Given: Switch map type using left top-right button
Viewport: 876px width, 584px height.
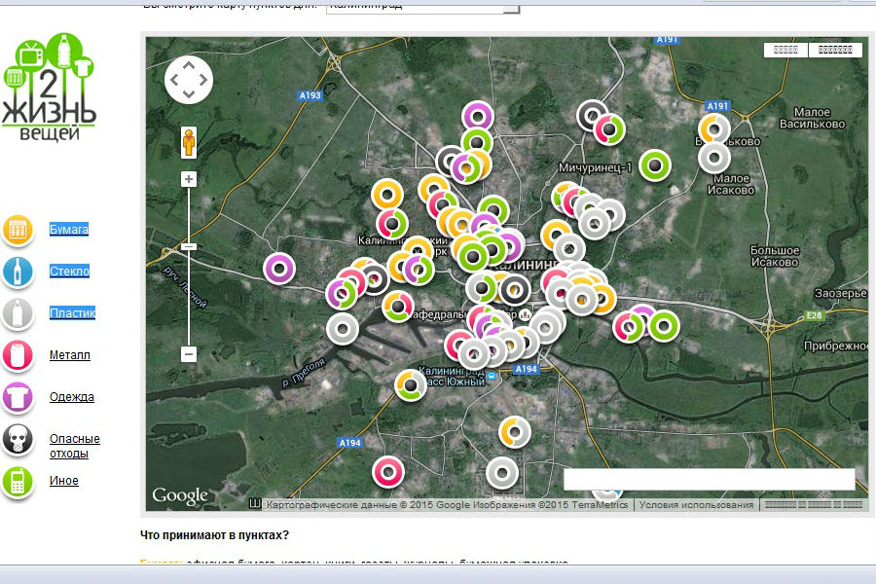Looking at the screenshot, I should click(x=785, y=50).
